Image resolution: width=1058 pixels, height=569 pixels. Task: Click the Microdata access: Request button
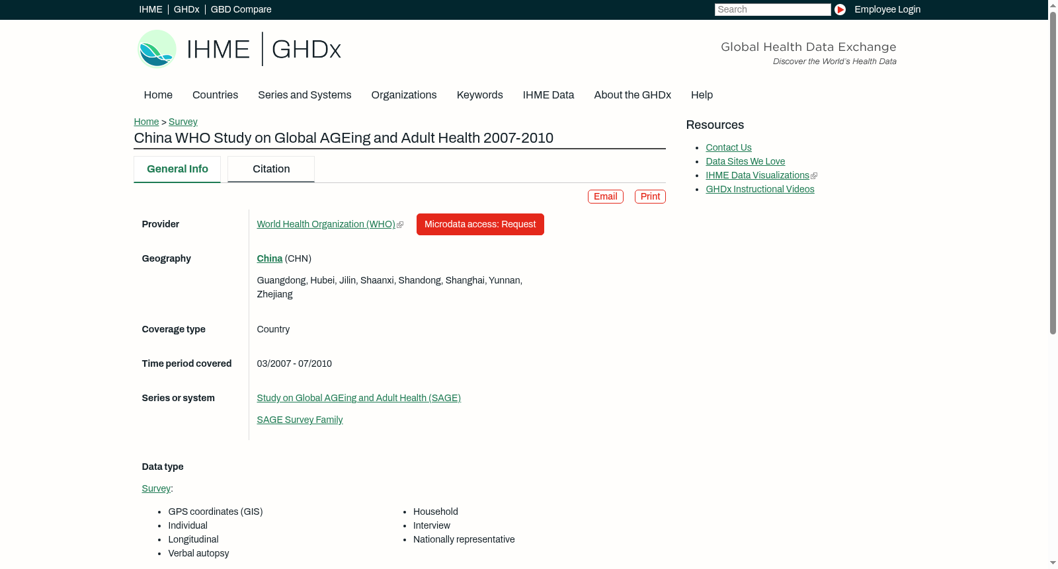coord(480,224)
